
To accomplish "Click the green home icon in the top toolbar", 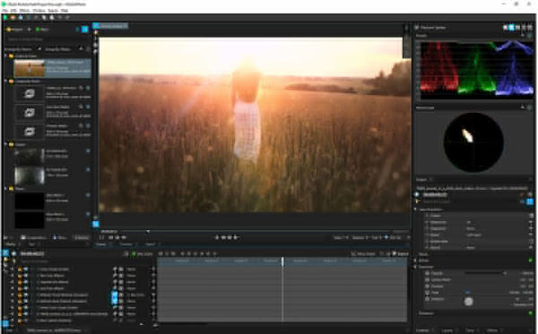I will [4, 18].
